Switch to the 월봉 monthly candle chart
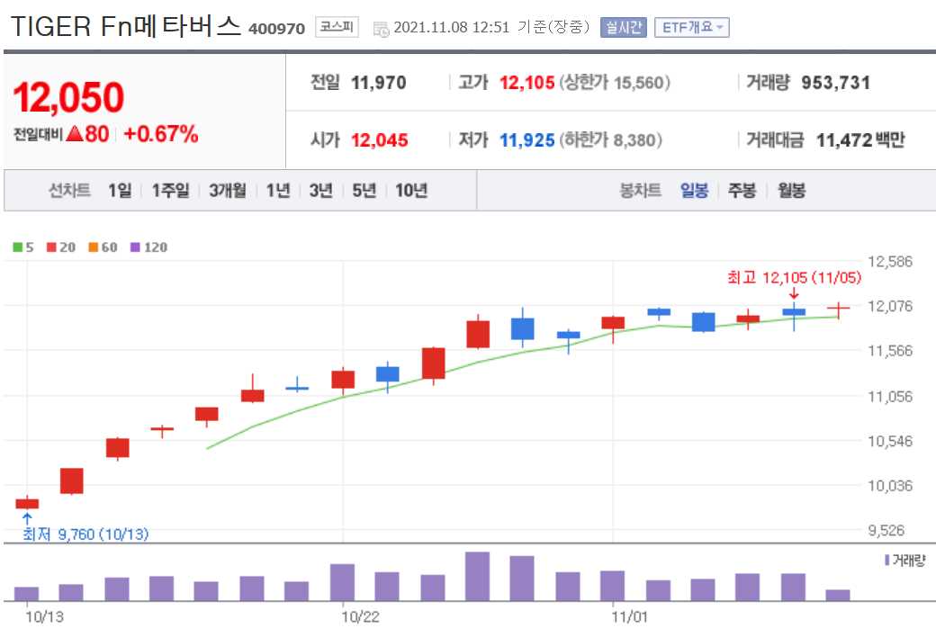936x637 pixels. click(791, 191)
